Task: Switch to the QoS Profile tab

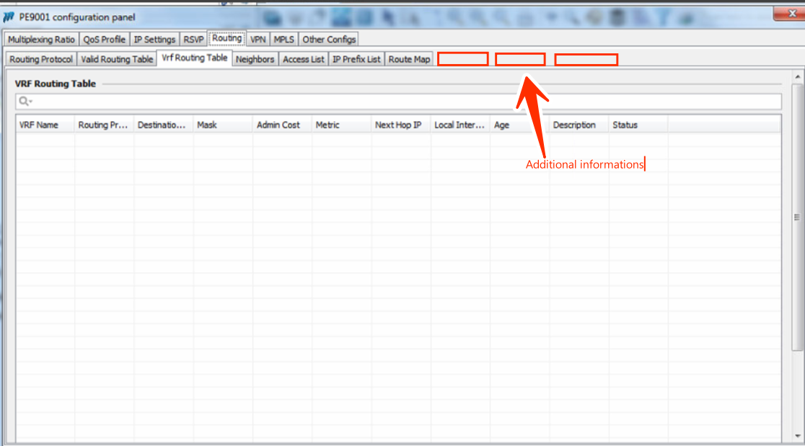Action: [104, 40]
